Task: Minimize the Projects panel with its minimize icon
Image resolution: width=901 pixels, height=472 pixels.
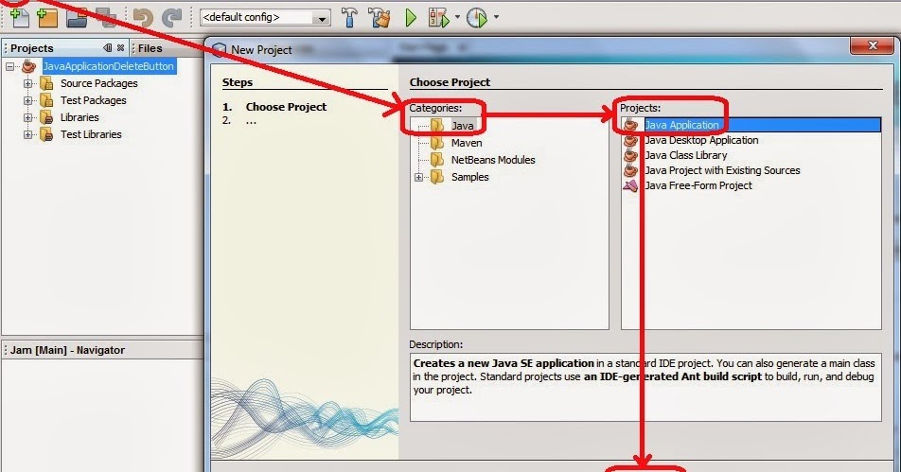Action: click(x=108, y=47)
